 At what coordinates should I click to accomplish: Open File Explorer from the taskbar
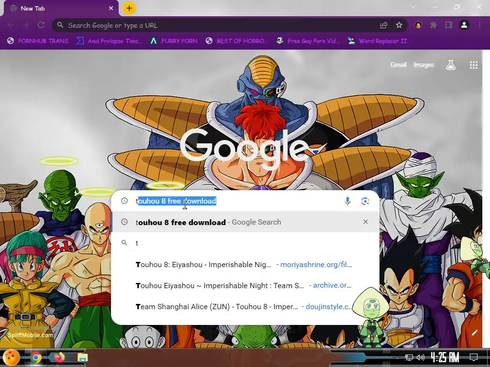pos(82,357)
